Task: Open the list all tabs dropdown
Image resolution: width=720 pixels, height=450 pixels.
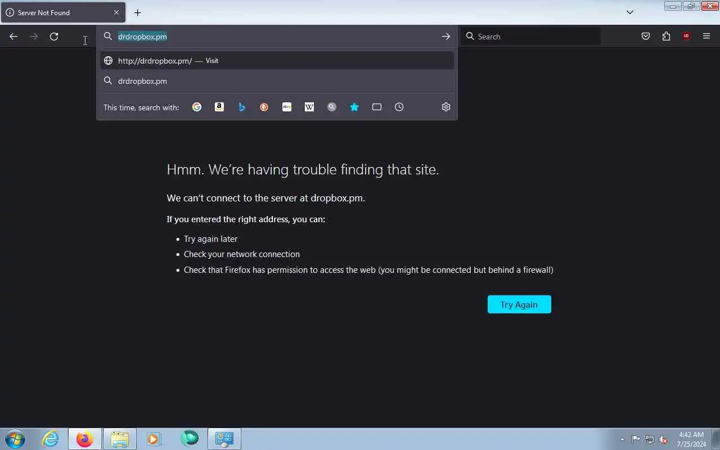Action: coord(630,12)
